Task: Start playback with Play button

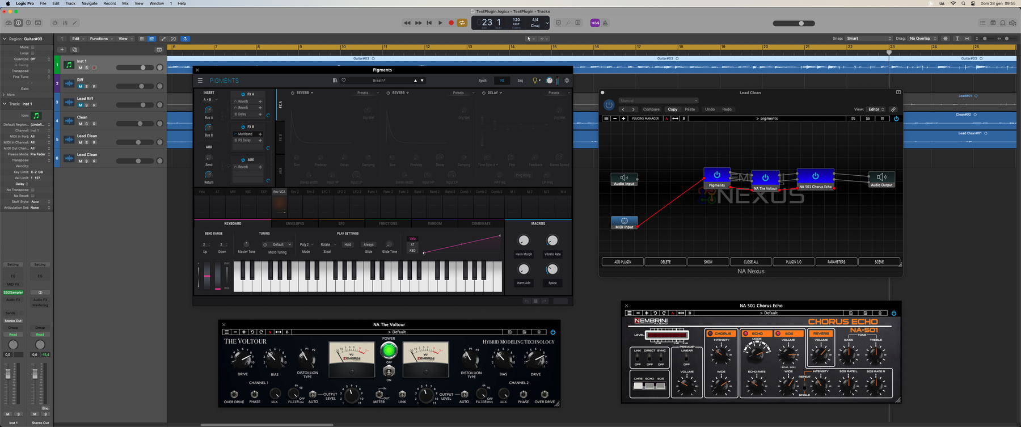Action: click(x=440, y=23)
